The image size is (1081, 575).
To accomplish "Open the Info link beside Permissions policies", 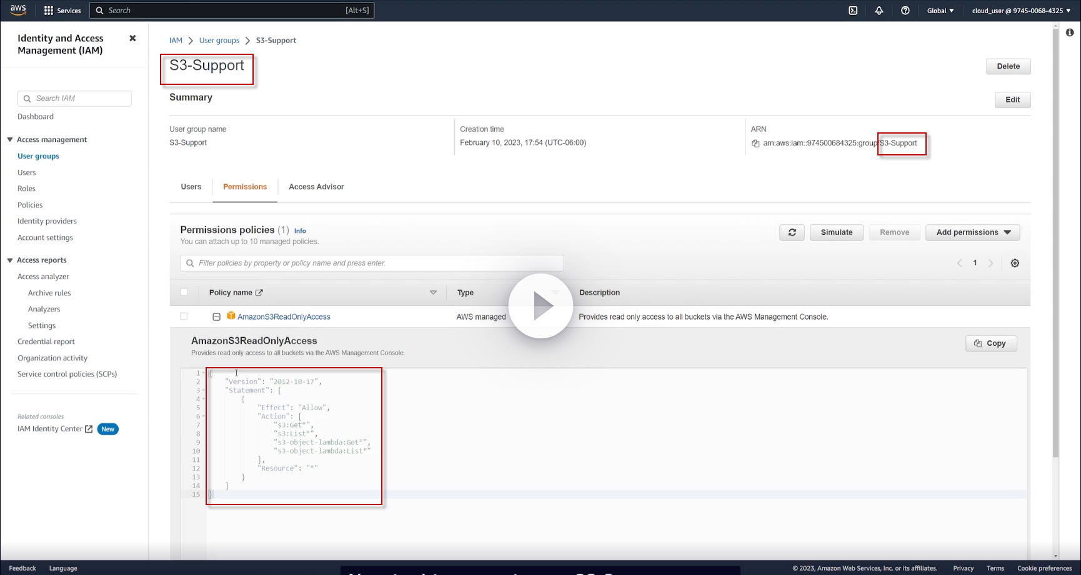I will (x=300, y=231).
